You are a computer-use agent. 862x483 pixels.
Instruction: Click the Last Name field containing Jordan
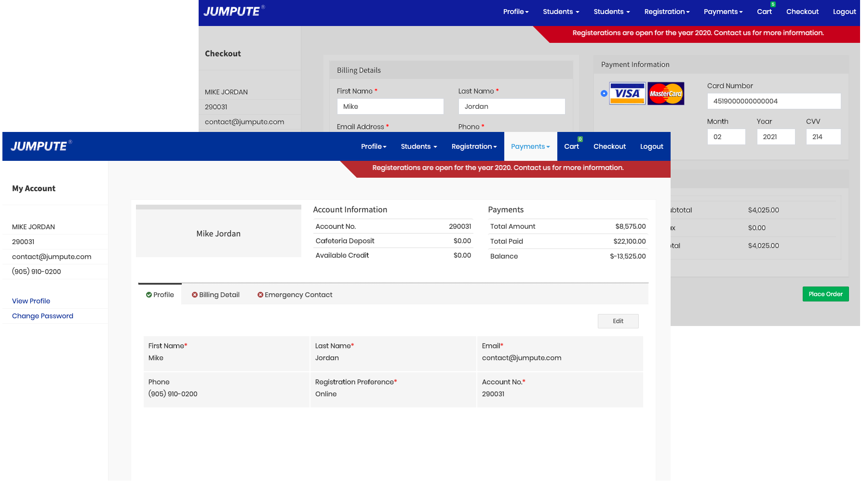click(512, 106)
